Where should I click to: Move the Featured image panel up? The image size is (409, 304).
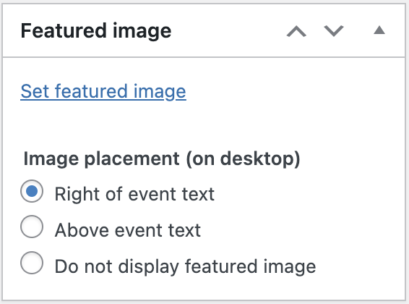click(x=296, y=31)
